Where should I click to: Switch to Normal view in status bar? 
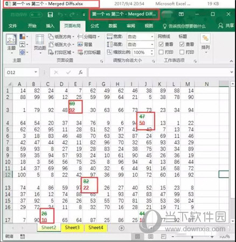pos(137,237)
